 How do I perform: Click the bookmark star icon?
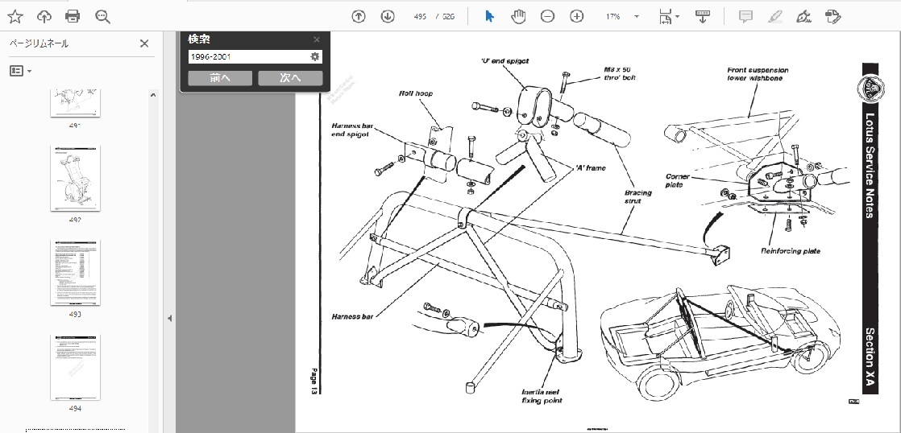point(15,17)
